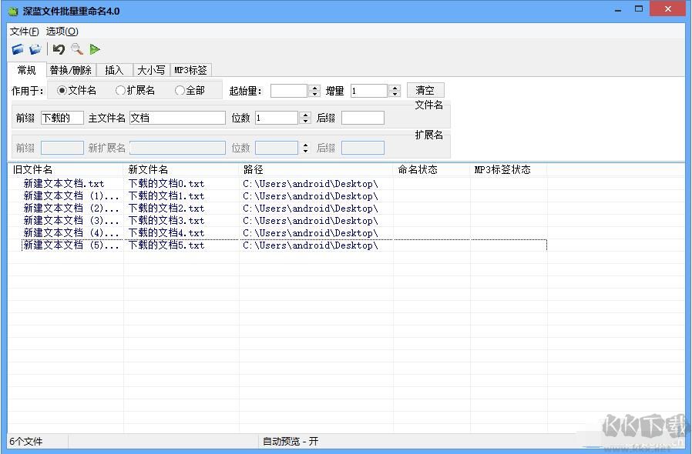Screen dimensions: 692x454
Task: Decrease filename 位数 with down arrow
Action: 305,121
